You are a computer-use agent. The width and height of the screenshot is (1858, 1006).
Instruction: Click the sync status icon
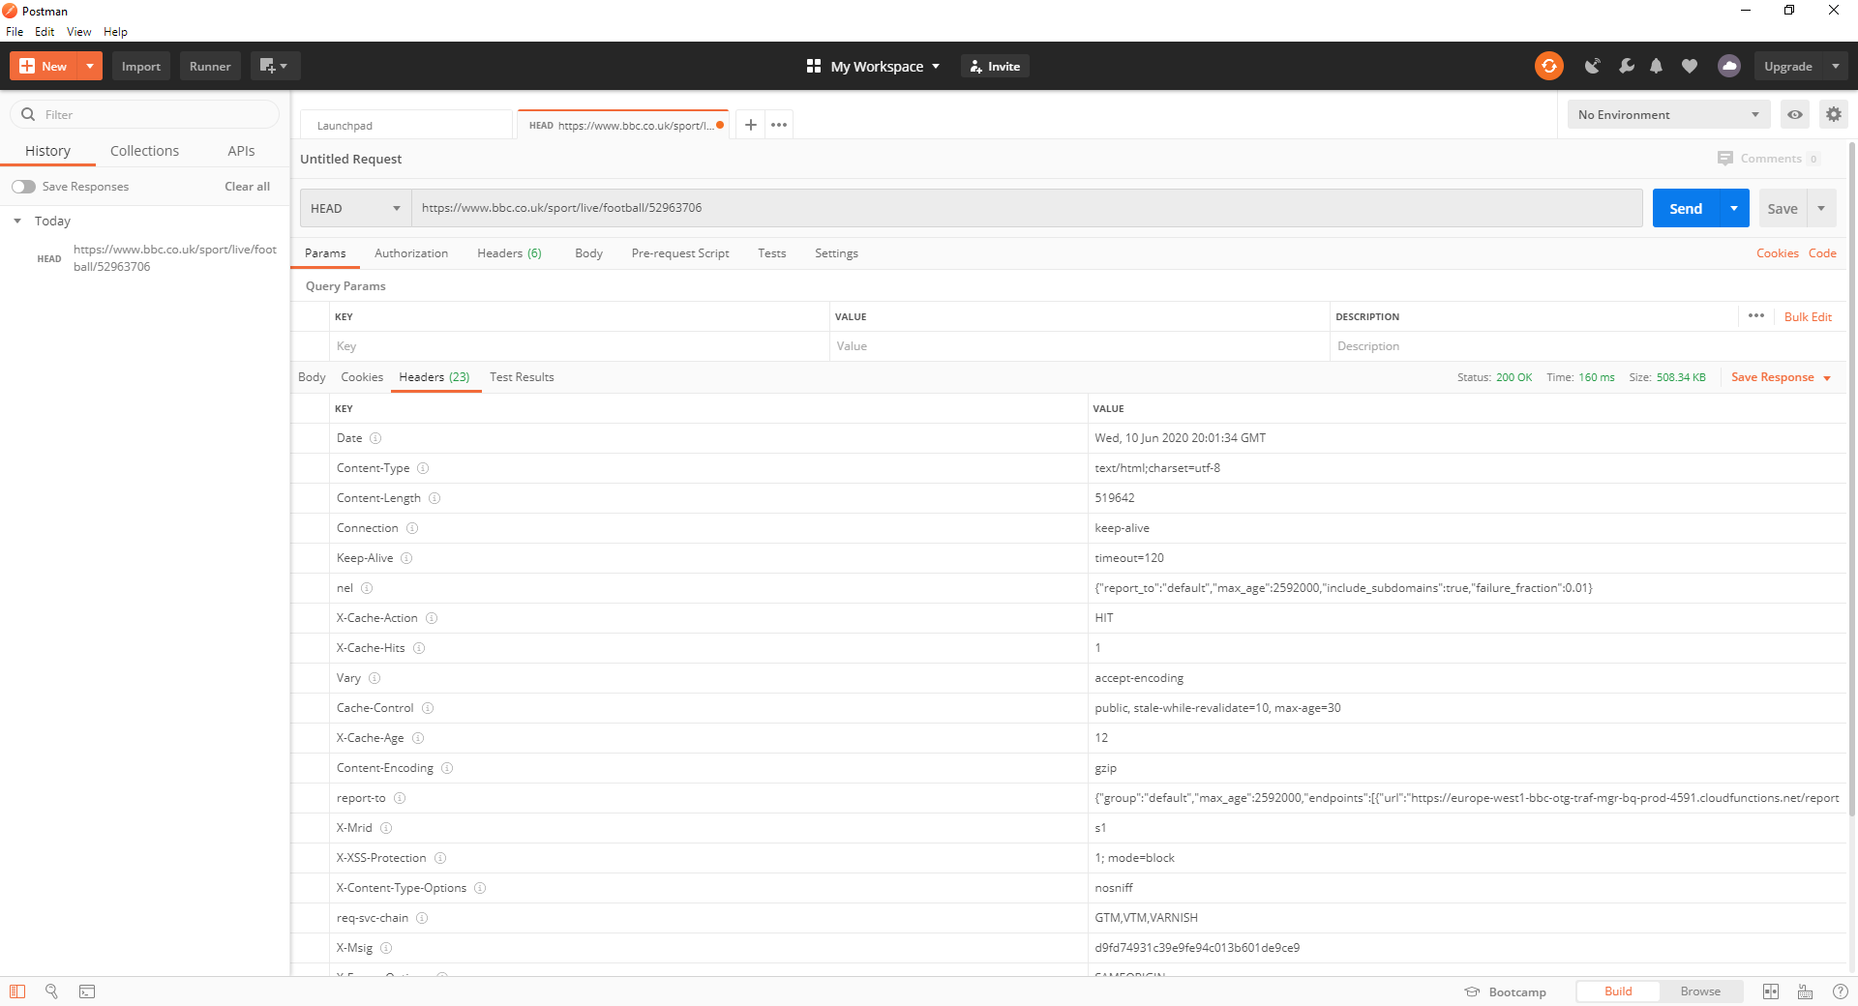pos(1548,66)
